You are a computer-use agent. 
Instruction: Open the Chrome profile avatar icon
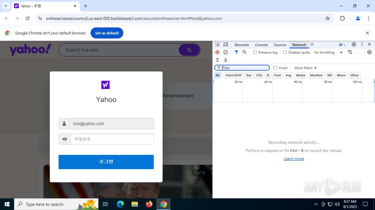pyautogui.click(x=358, y=18)
